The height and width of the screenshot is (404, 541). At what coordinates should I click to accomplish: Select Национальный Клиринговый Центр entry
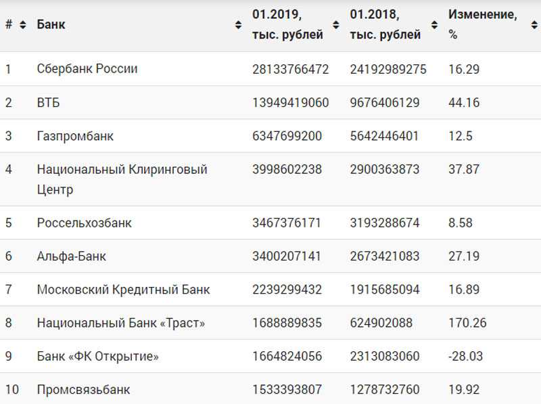[122, 179]
